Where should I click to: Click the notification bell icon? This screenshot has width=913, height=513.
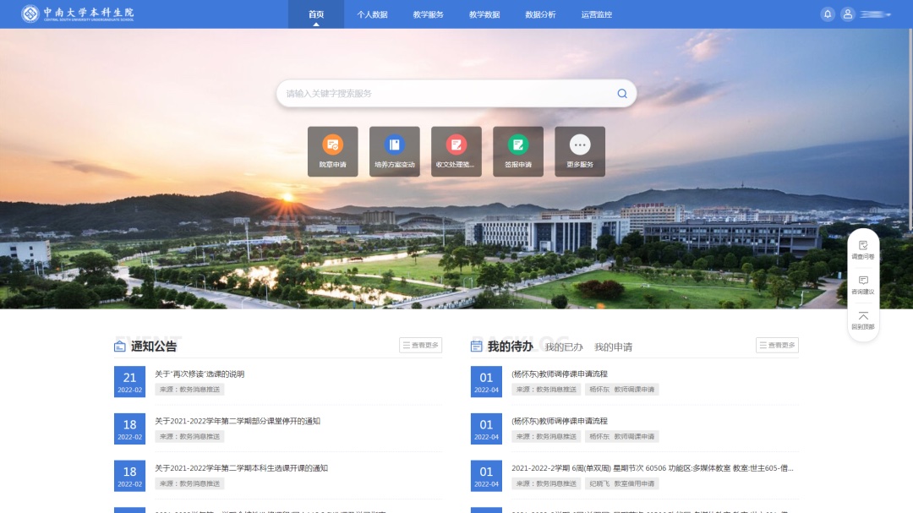point(827,14)
